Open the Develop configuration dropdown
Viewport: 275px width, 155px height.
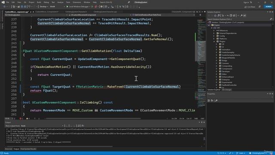pyautogui.click(x=44, y=7)
